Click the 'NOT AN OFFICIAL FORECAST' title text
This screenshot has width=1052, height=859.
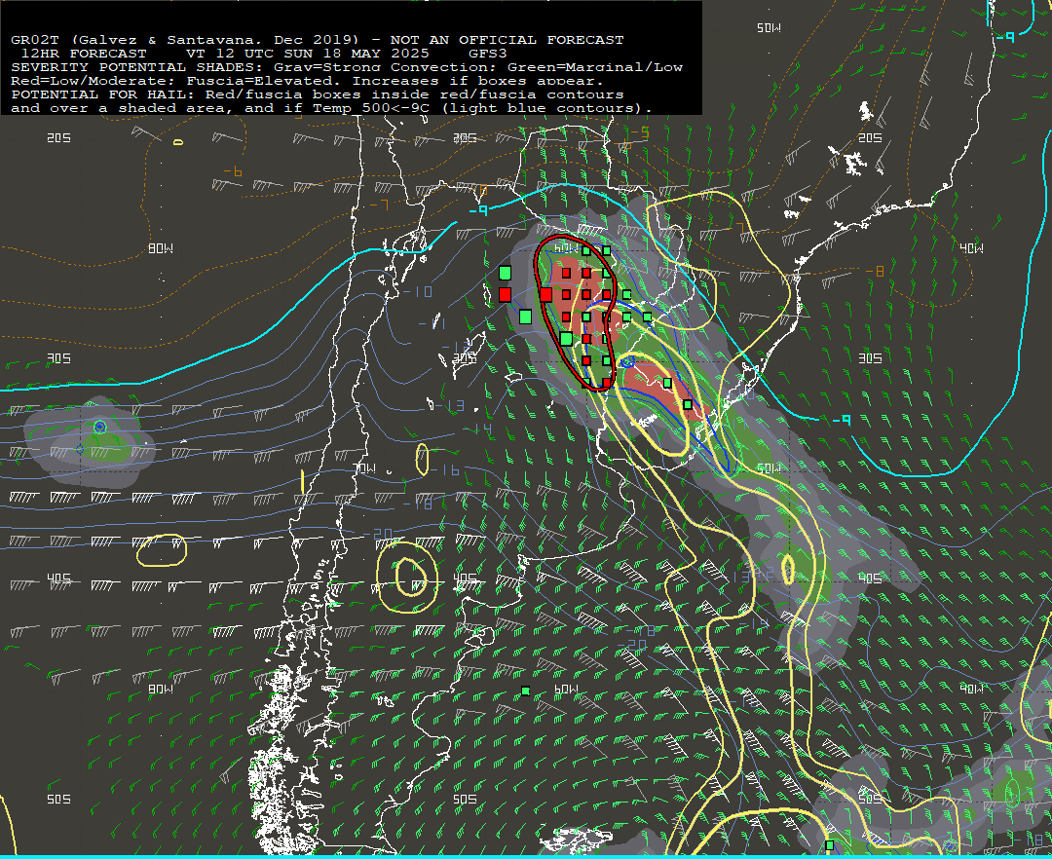(507, 40)
